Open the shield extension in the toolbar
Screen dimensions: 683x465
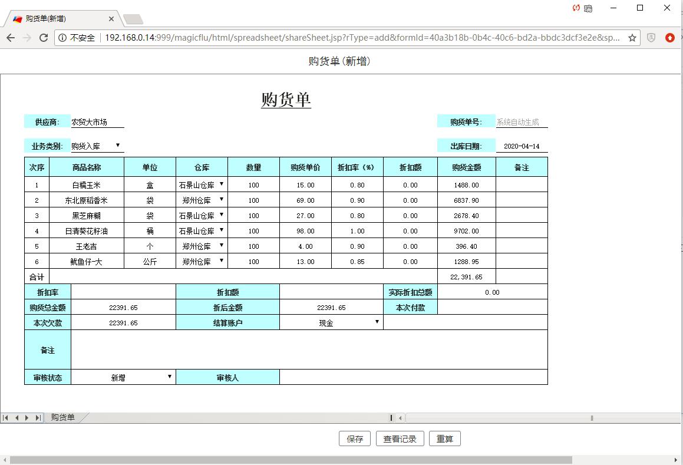[x=651, y=37]
